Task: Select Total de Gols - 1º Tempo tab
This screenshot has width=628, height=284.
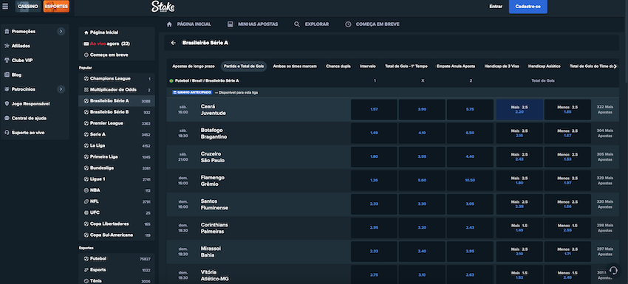Action: [406, 66]
